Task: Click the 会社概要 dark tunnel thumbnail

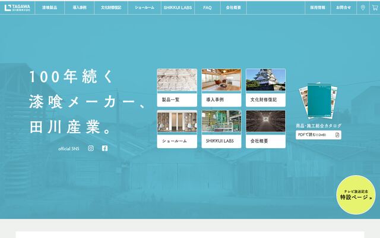Action: pos(265,121)
